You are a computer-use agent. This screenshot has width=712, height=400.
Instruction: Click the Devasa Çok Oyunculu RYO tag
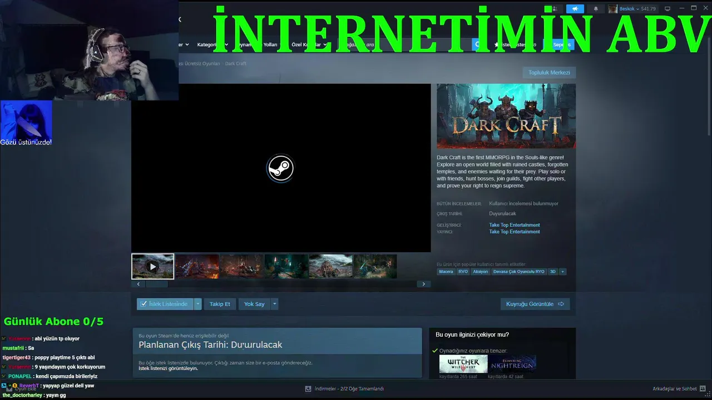click(519, 272)
